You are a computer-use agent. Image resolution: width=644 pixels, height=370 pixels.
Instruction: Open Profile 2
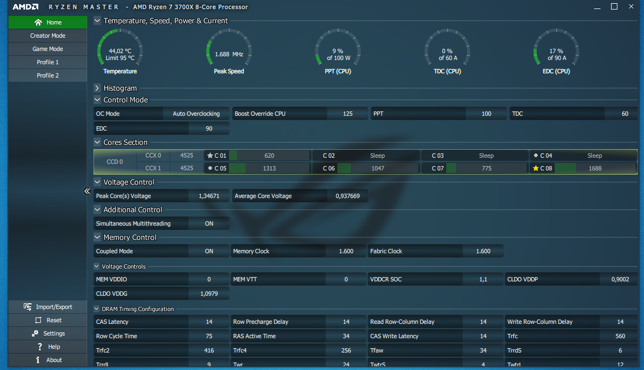point(48,75)
